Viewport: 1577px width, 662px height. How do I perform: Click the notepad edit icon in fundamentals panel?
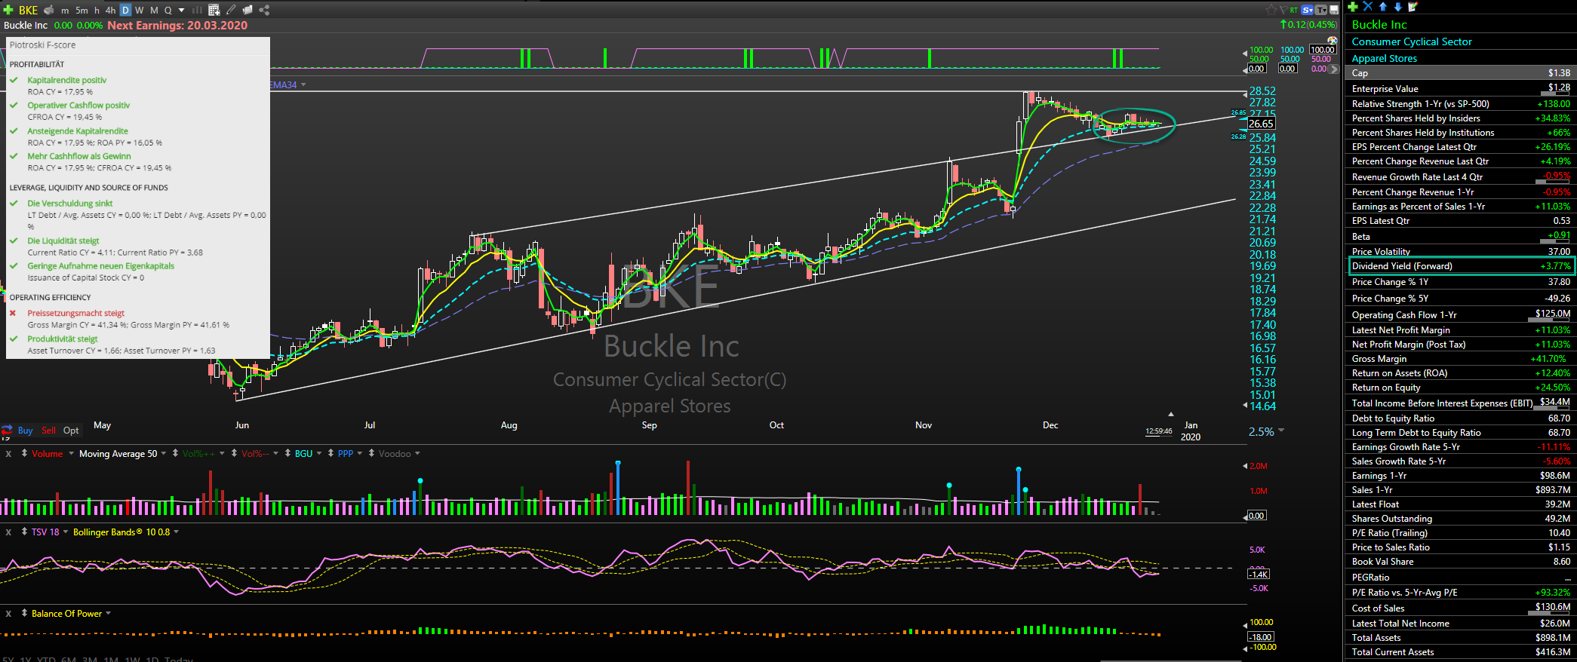(x=1413, y=7)
